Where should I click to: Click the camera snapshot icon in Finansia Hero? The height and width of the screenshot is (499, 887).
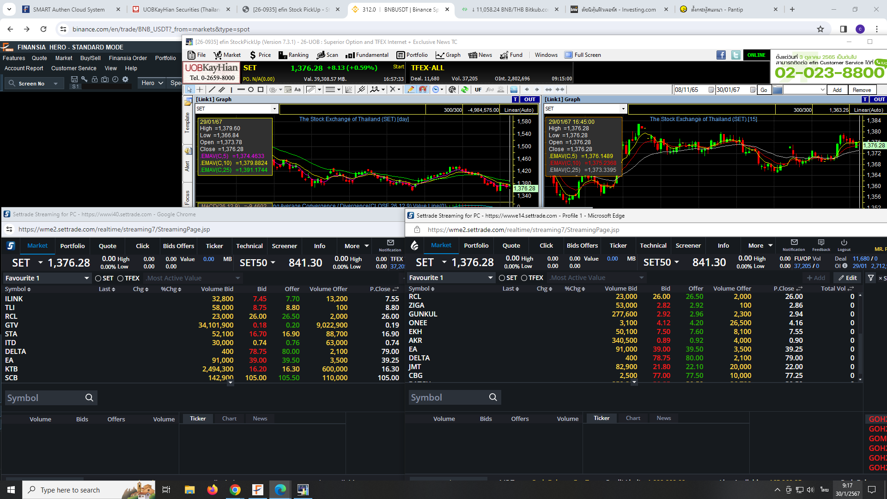tap(105, 79)
